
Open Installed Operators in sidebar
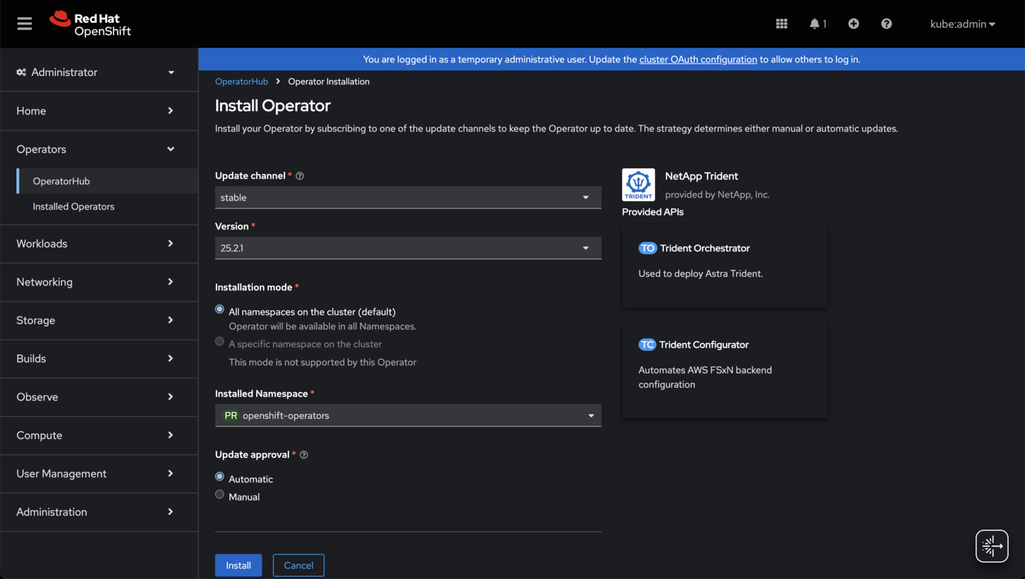click(73, 207)
